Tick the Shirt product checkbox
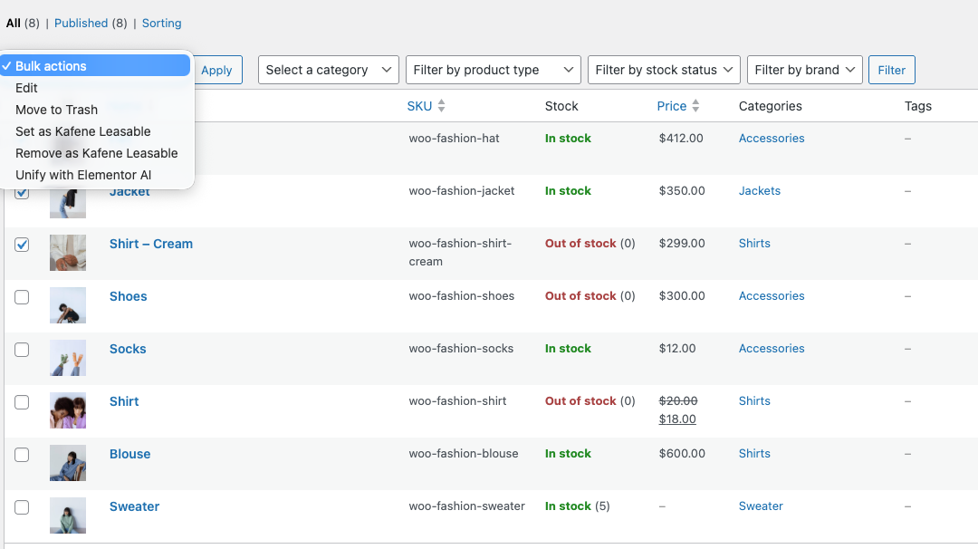Viewport: 978px width, 549px height. pyautogui.click(x=22, y=402)
